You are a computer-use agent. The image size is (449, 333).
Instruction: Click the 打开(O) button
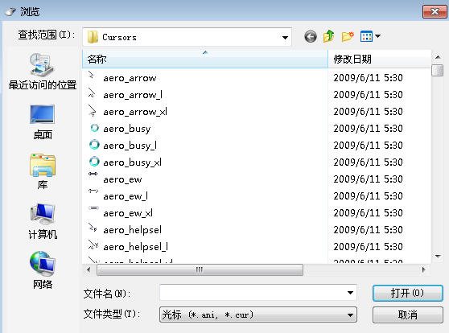coord(408,293)
